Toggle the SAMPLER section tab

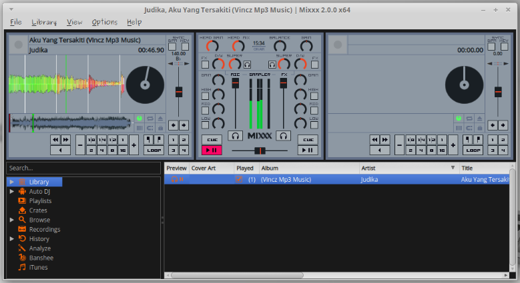pos(260,75)
